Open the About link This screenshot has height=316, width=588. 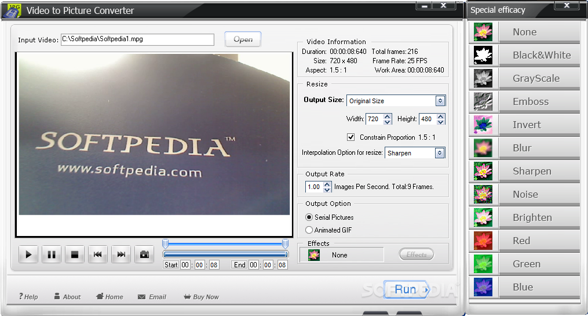tap(68, 296)
